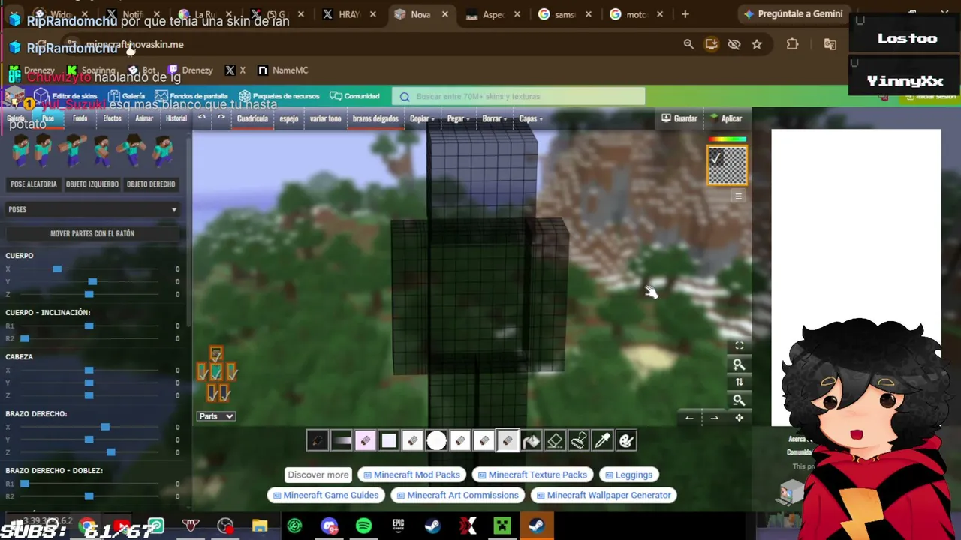Choose the gradient brush tool
This screenshot has height=540, width=961.
(341, 441)
